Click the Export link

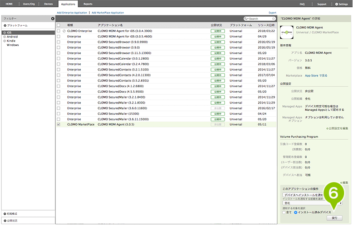(x=272, y=13)
